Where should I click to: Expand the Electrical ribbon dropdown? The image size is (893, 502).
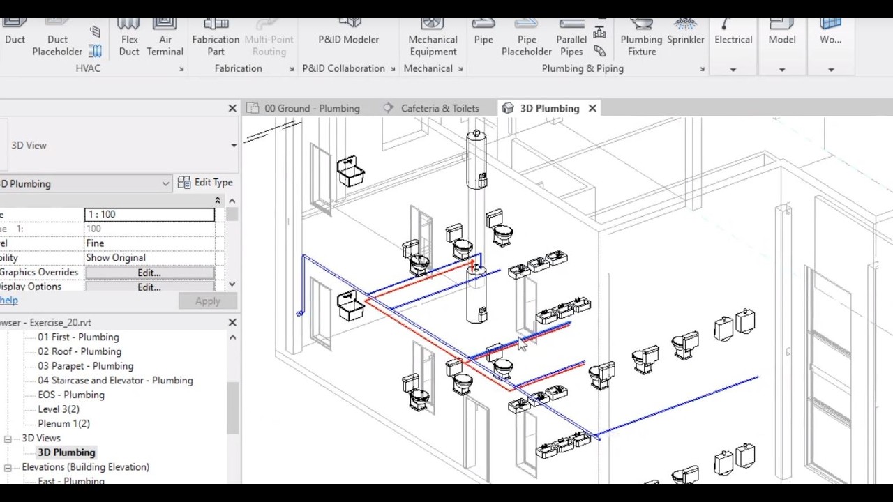coord(733,70)
